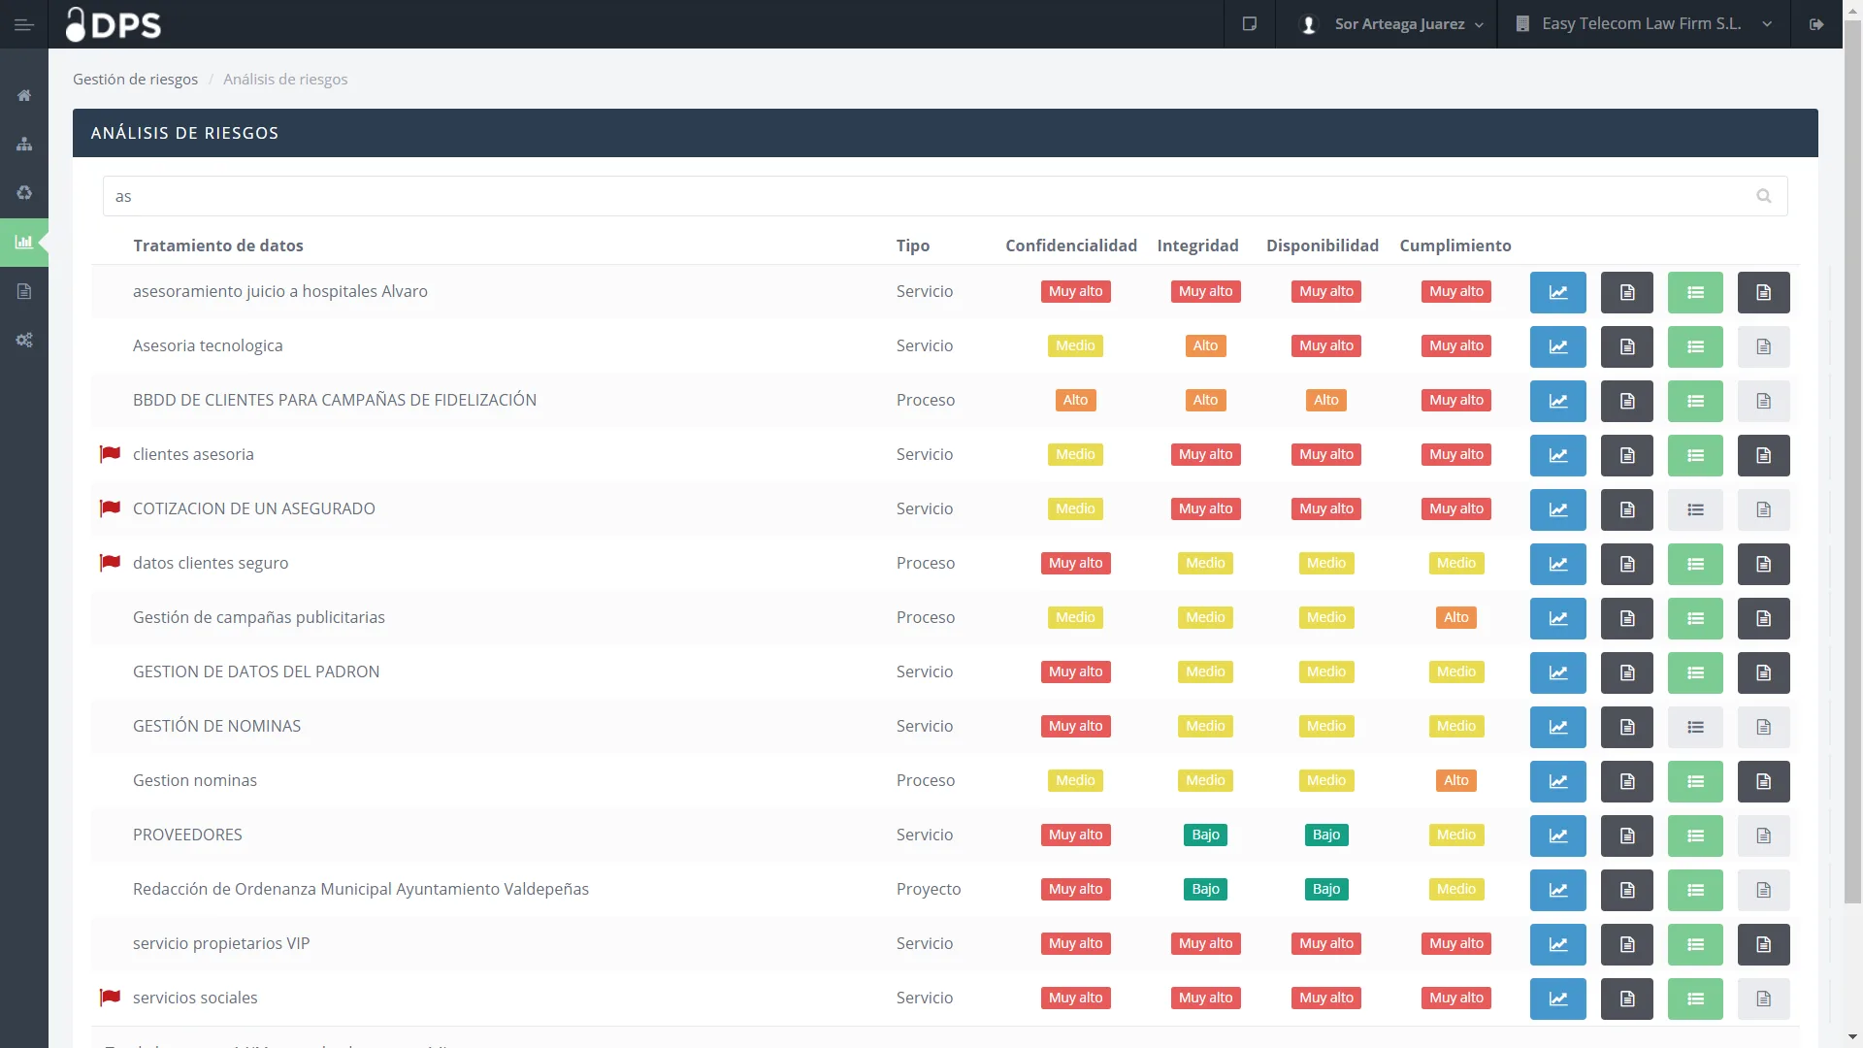Screen dimensions: 1863x1048
Task: Focus the search field containing 'as'
Action: coord(945,196)
